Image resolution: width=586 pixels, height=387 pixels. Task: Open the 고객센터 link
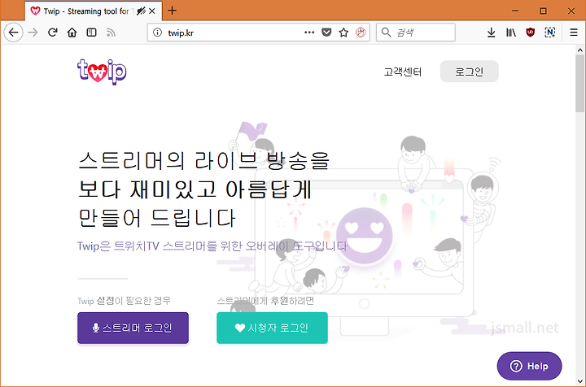point(403,72)
